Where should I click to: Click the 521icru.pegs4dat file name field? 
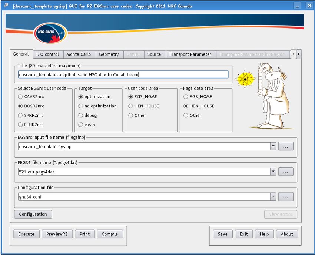tap(144, 172)
